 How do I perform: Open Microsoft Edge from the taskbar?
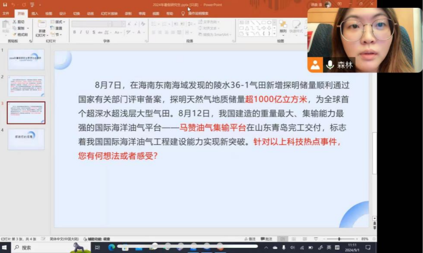111,247
